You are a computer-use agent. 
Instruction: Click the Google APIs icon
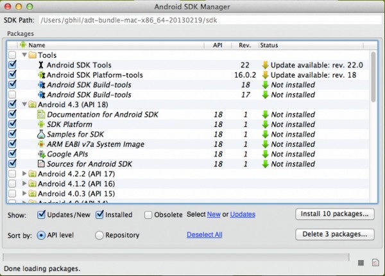pyautogui.click(x=42, y=154)
